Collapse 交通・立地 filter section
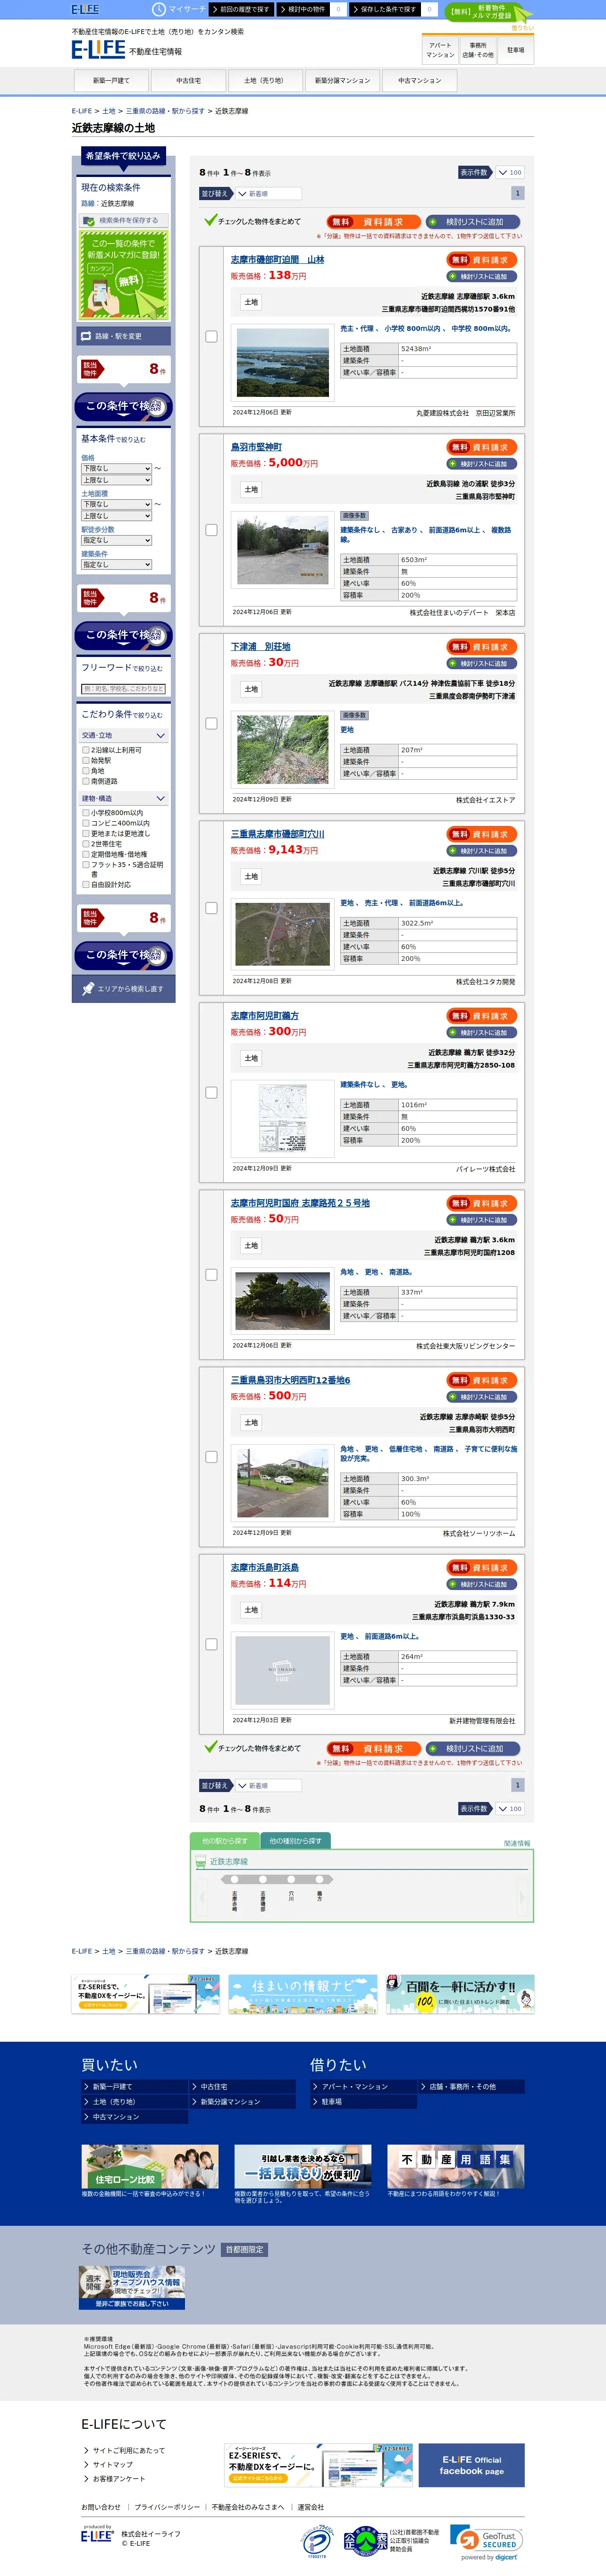Screen dimensions: 606x2576 (x=124, y=735)
